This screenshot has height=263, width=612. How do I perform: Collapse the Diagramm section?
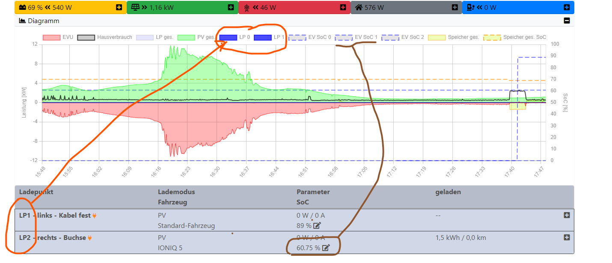coord(567,21)
